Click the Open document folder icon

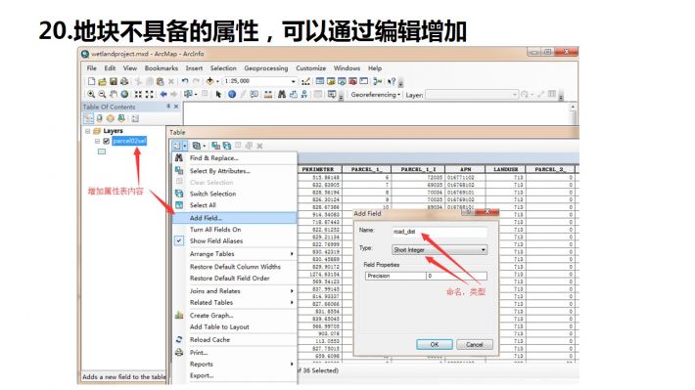click(x=103, y=81)
